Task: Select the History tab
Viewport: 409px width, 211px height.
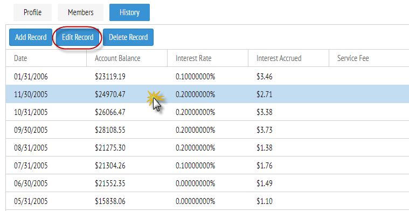Action: point(129,12)
